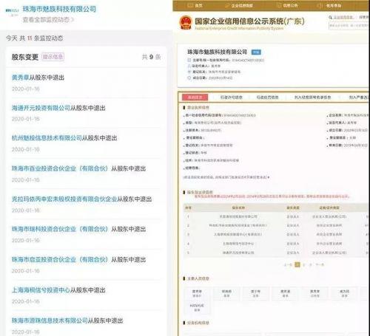The height and width of the screenshot is (336, 370).
Task: Open 企业信用信息 in the nav bar
Action: [242, 5]
